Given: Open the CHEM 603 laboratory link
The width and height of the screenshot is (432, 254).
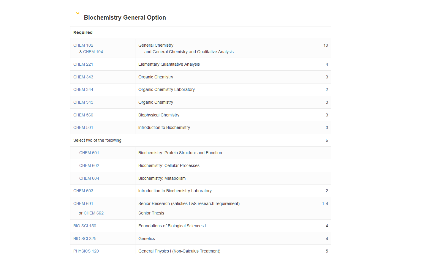Looking at the screenshot, I should (x=83, y=191).
